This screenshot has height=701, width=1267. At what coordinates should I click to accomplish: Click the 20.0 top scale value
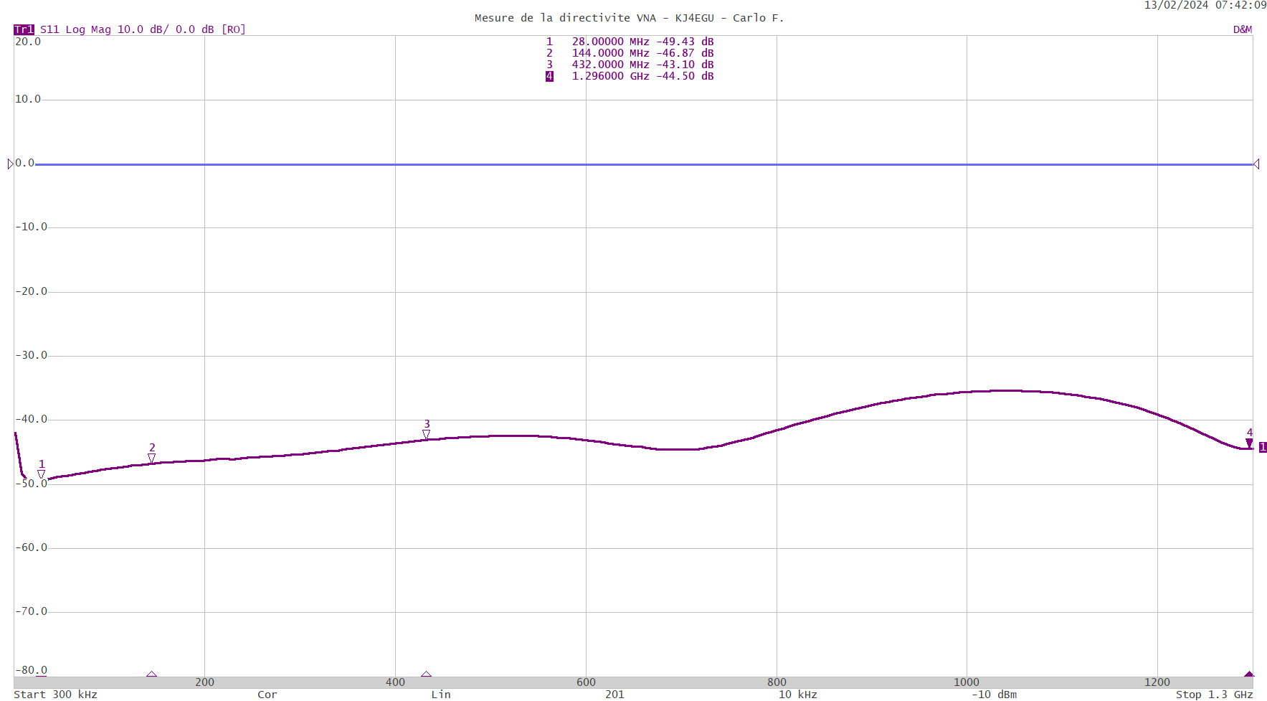(x=28, y=42)
